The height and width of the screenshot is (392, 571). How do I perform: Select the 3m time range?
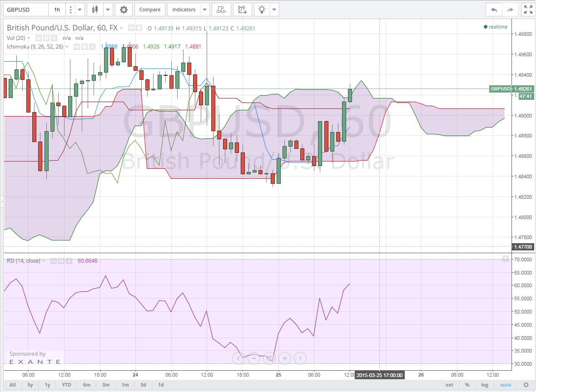click(x=105, y=385)
